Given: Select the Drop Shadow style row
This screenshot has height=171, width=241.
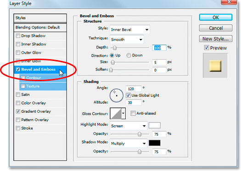Looking at the screenshot, I should click(40, 36).
